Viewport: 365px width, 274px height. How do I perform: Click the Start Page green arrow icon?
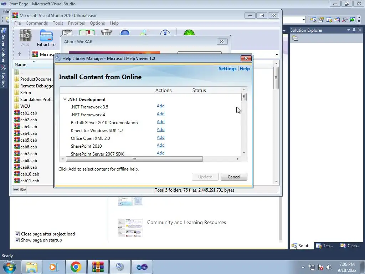353,20
